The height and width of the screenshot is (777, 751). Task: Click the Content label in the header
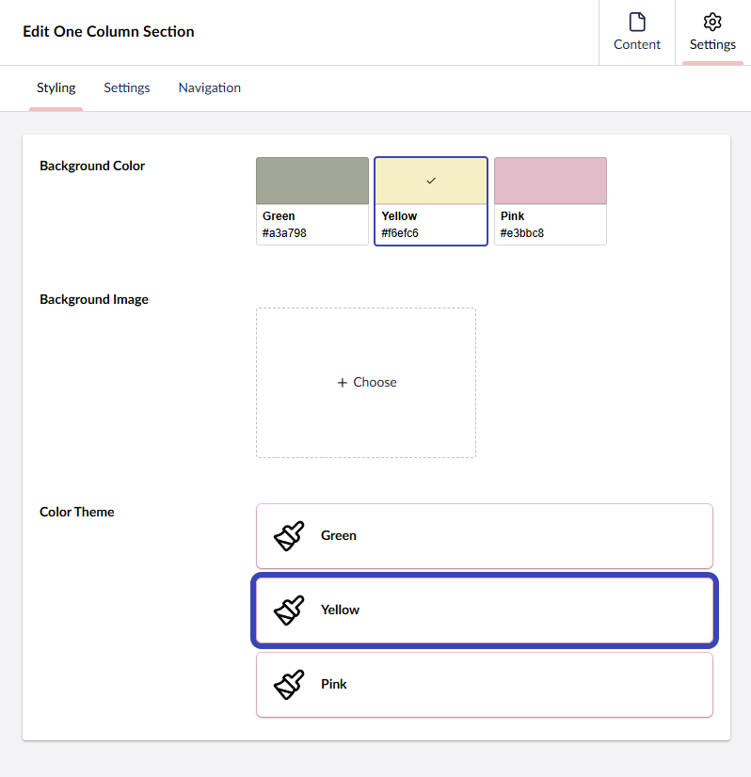(637, 44)
